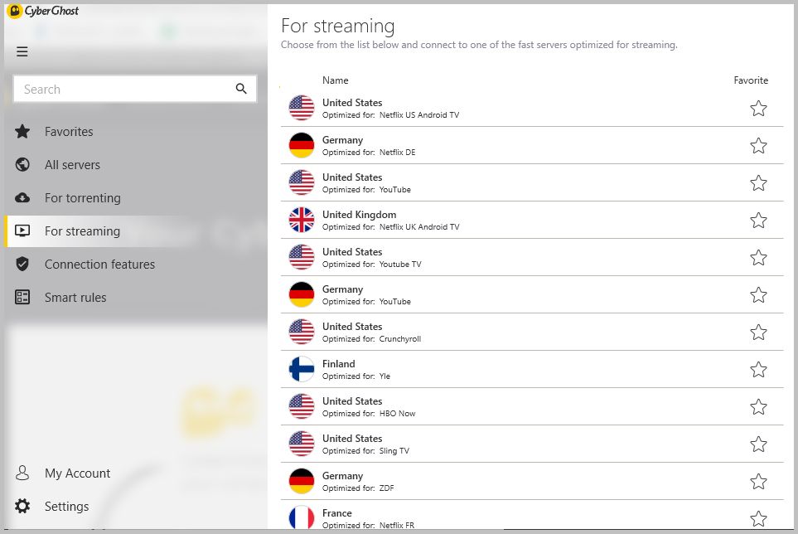The width and height of the screenshot is (798, 534).
Task: Click the Connection features shield icon
Action: pyautogui.click(x=23, y=265)
